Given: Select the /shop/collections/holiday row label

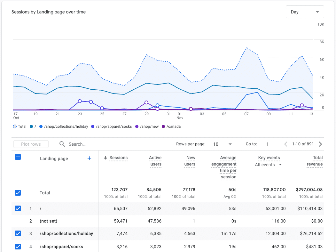Looking at the screenshot, I should pyautogui.click(x=66, y=233).
